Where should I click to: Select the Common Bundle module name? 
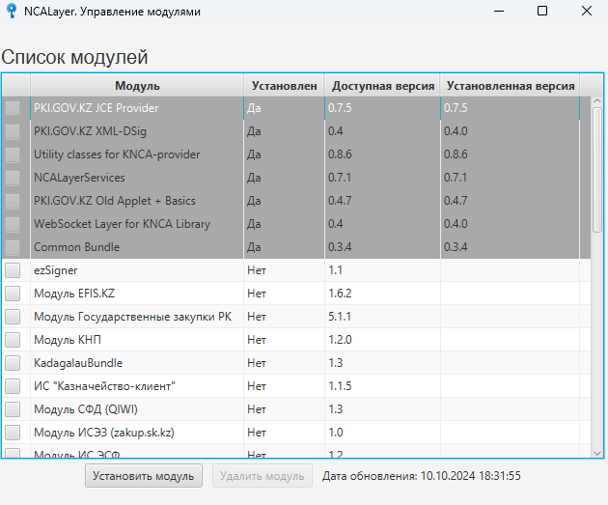[x=76, y=247]
